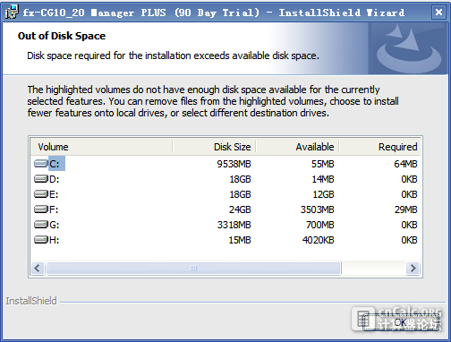
Task: Select the H: volume label
Action: [55, 240]
